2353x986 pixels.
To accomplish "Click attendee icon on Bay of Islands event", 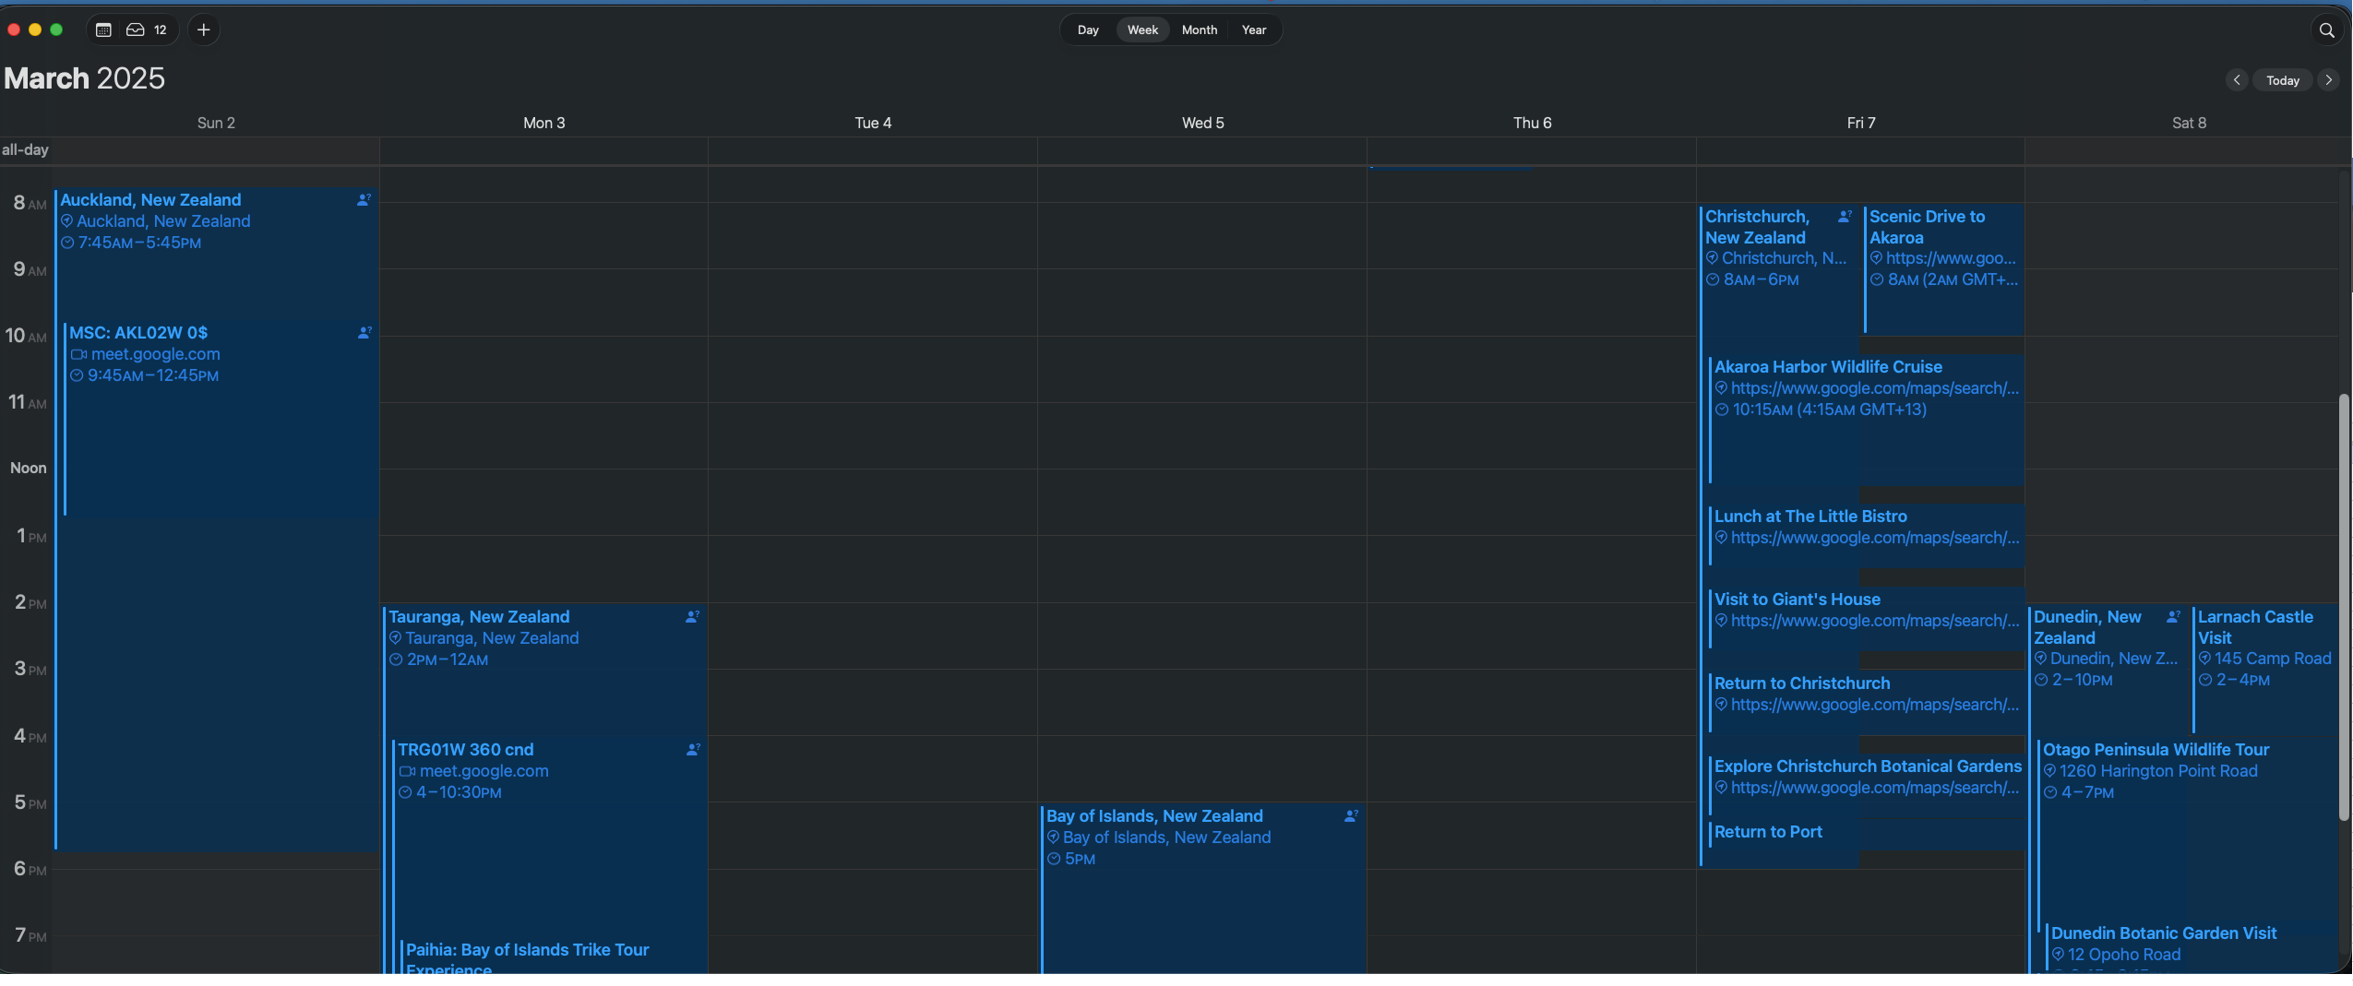I will click(x=1351, y=816).
